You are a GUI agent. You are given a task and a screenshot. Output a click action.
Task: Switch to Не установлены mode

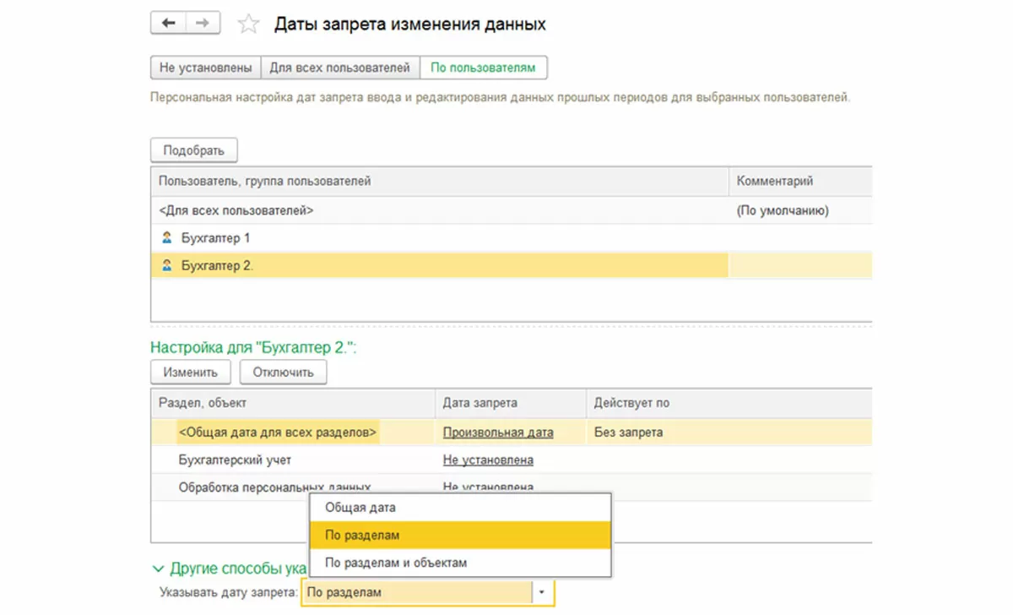(205, 68)
